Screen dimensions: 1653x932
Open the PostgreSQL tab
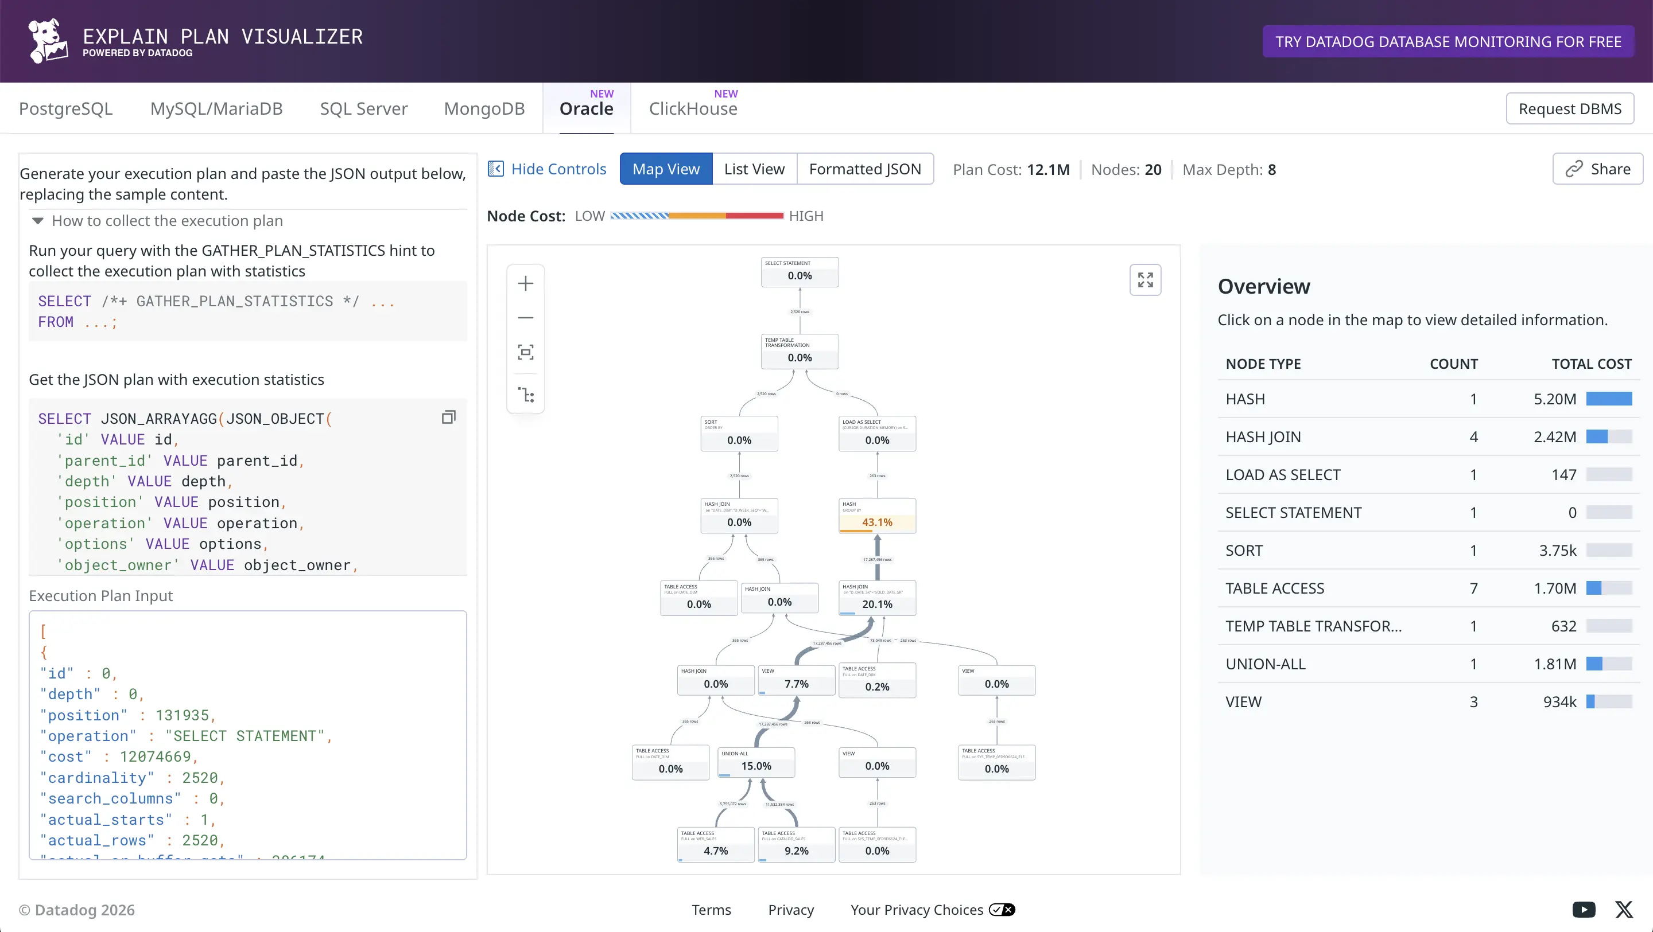(x=65, y=108)
